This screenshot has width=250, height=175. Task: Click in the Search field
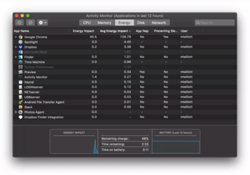pos(215,23)
